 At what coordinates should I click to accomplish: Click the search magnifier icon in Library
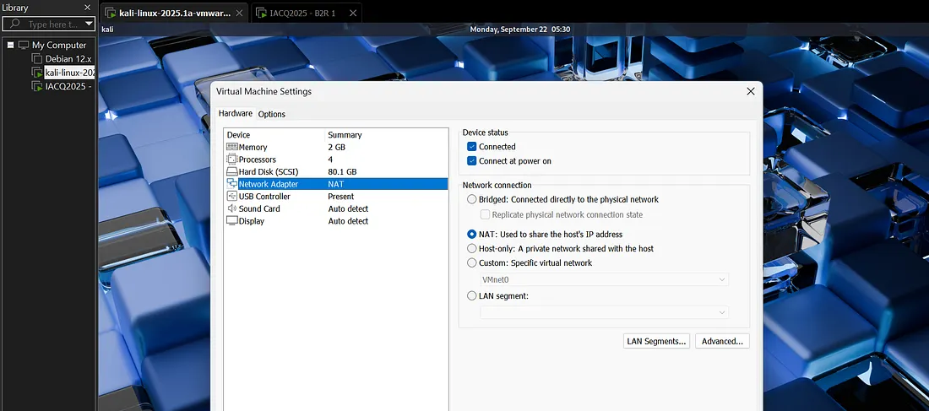pyautogui.click(x=14, y=24)
